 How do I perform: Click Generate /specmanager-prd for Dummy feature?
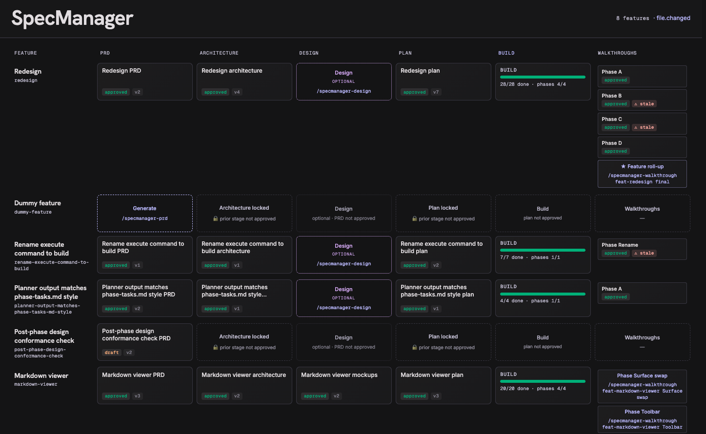(x=145, y=213)
